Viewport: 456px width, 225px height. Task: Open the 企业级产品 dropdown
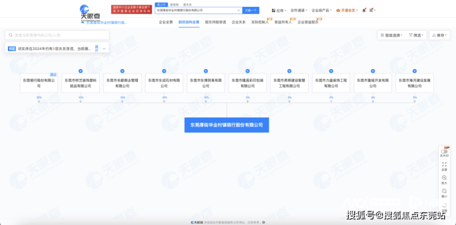(322, 10)
